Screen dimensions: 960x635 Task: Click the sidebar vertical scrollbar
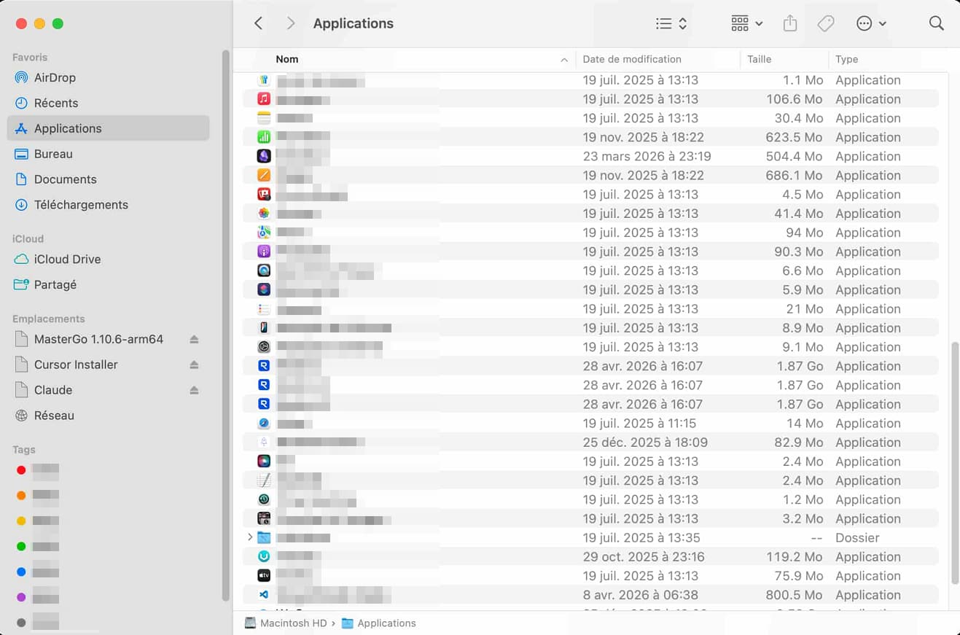[x=226, y=324]
